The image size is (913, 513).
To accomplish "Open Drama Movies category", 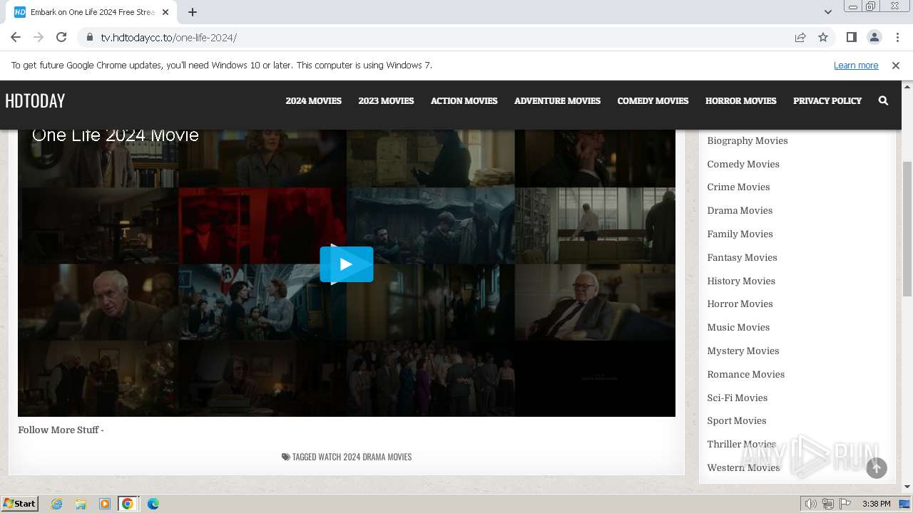I will (x=740, y=210).
